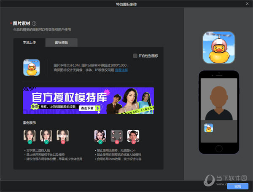Open the 查看详解 link
The image size is (253, 192).
pos(121,70)
